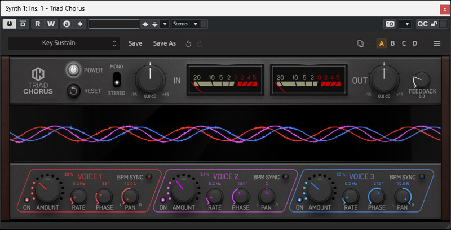Enable BPM SYNC for Voice 2
451x230 pixels.
[x=286, y=177]
